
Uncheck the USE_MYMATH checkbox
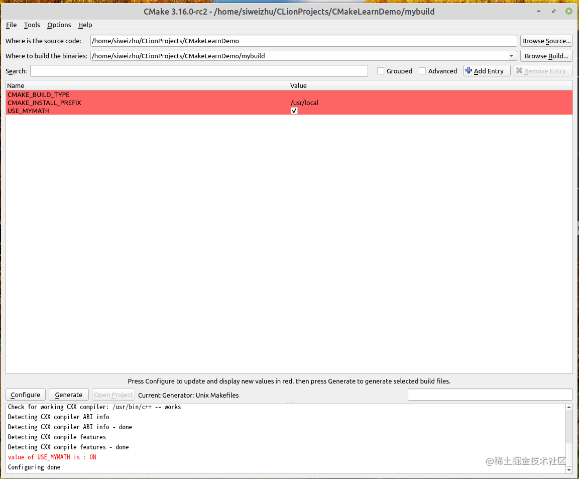click(x=294, y=111)
